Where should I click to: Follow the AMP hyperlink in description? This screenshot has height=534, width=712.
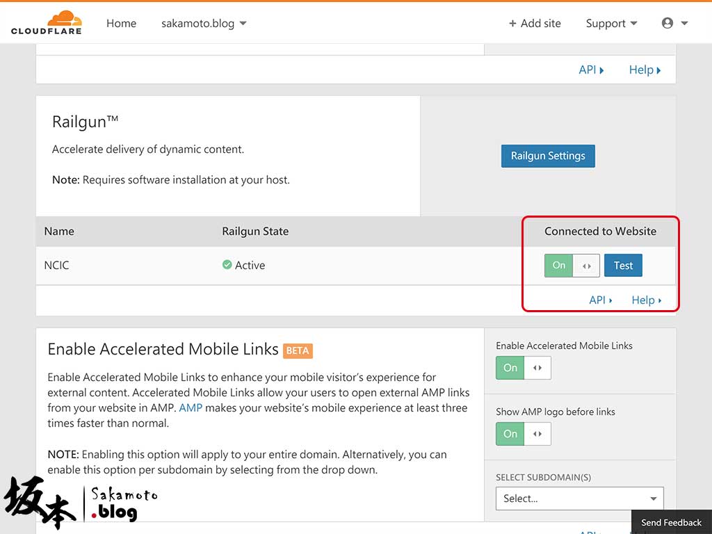[x=191, y=407]
